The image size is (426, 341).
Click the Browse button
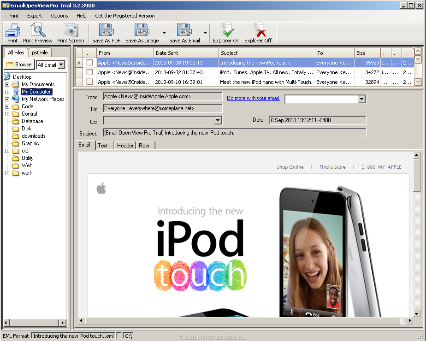19,65
